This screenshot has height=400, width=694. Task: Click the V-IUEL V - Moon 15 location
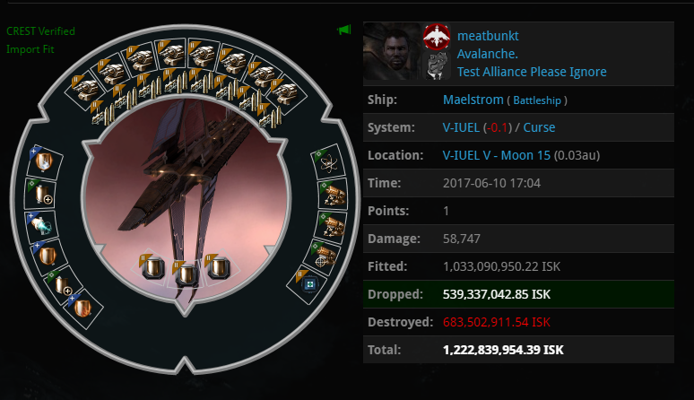[497, 155]
